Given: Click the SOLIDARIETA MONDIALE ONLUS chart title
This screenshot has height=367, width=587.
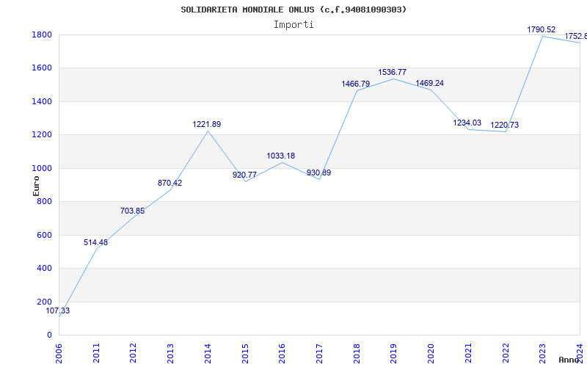Looking at the screenshot, I should click(293, 10).
